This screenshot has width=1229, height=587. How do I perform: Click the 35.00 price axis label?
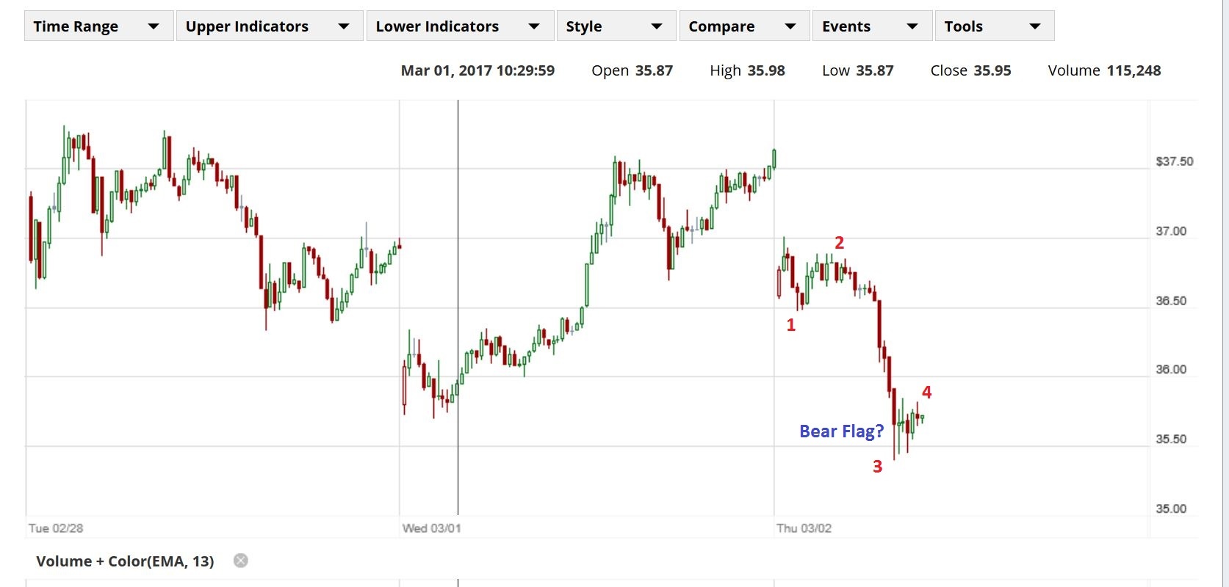[1171, 508]
